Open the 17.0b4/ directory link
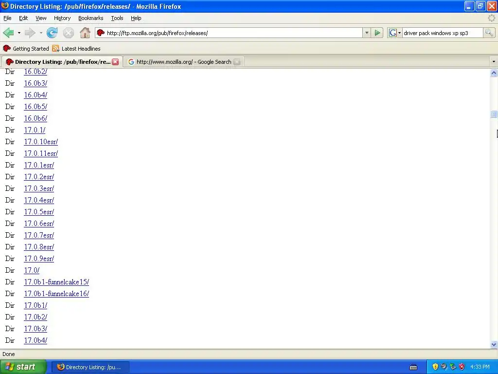 pyautogui.click(x=36, y=340)
